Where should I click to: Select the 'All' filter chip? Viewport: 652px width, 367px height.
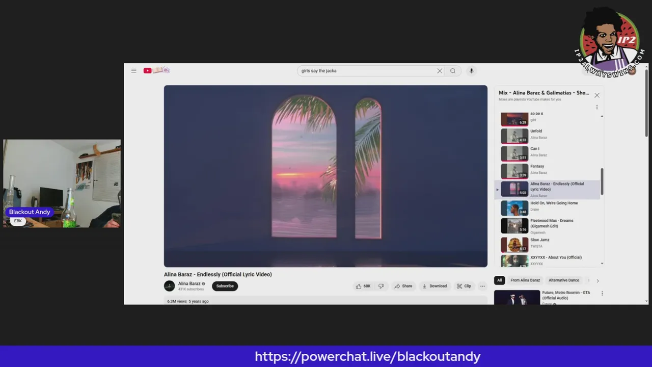(499, 280)
